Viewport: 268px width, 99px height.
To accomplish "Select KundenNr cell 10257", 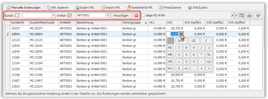I will point(20,28).
